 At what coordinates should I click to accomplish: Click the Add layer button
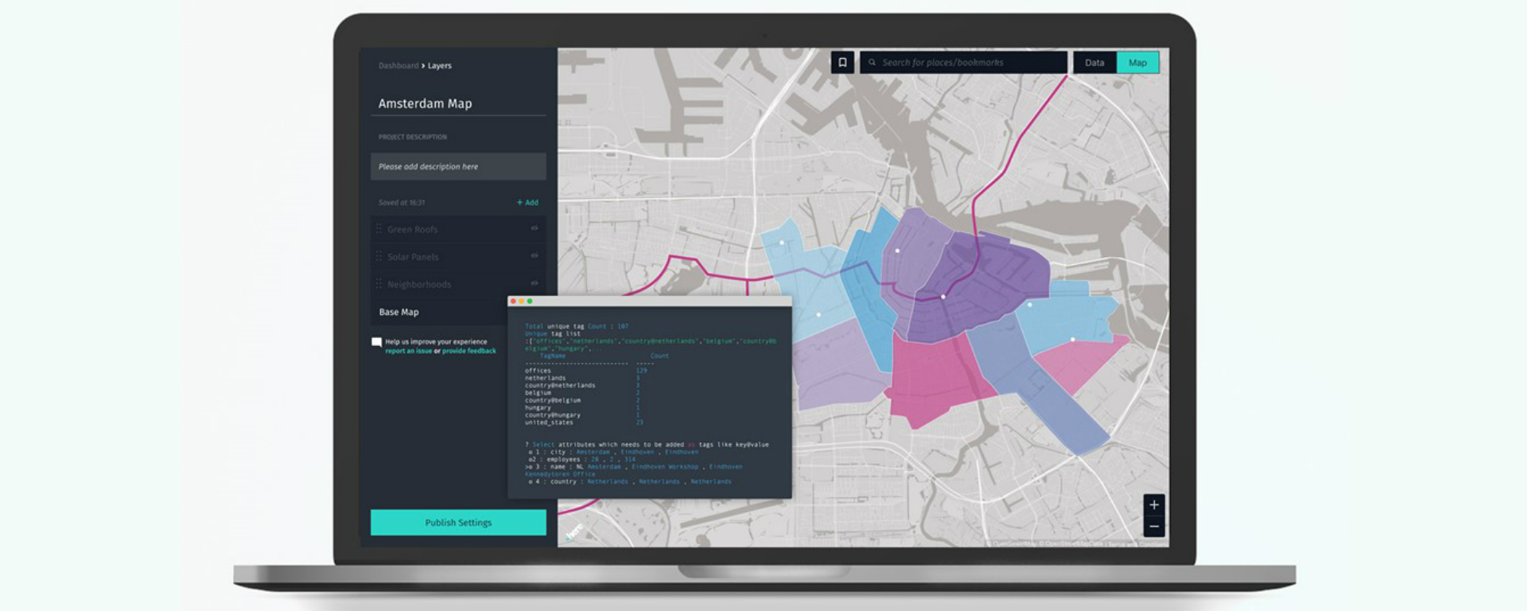[527, 203]
